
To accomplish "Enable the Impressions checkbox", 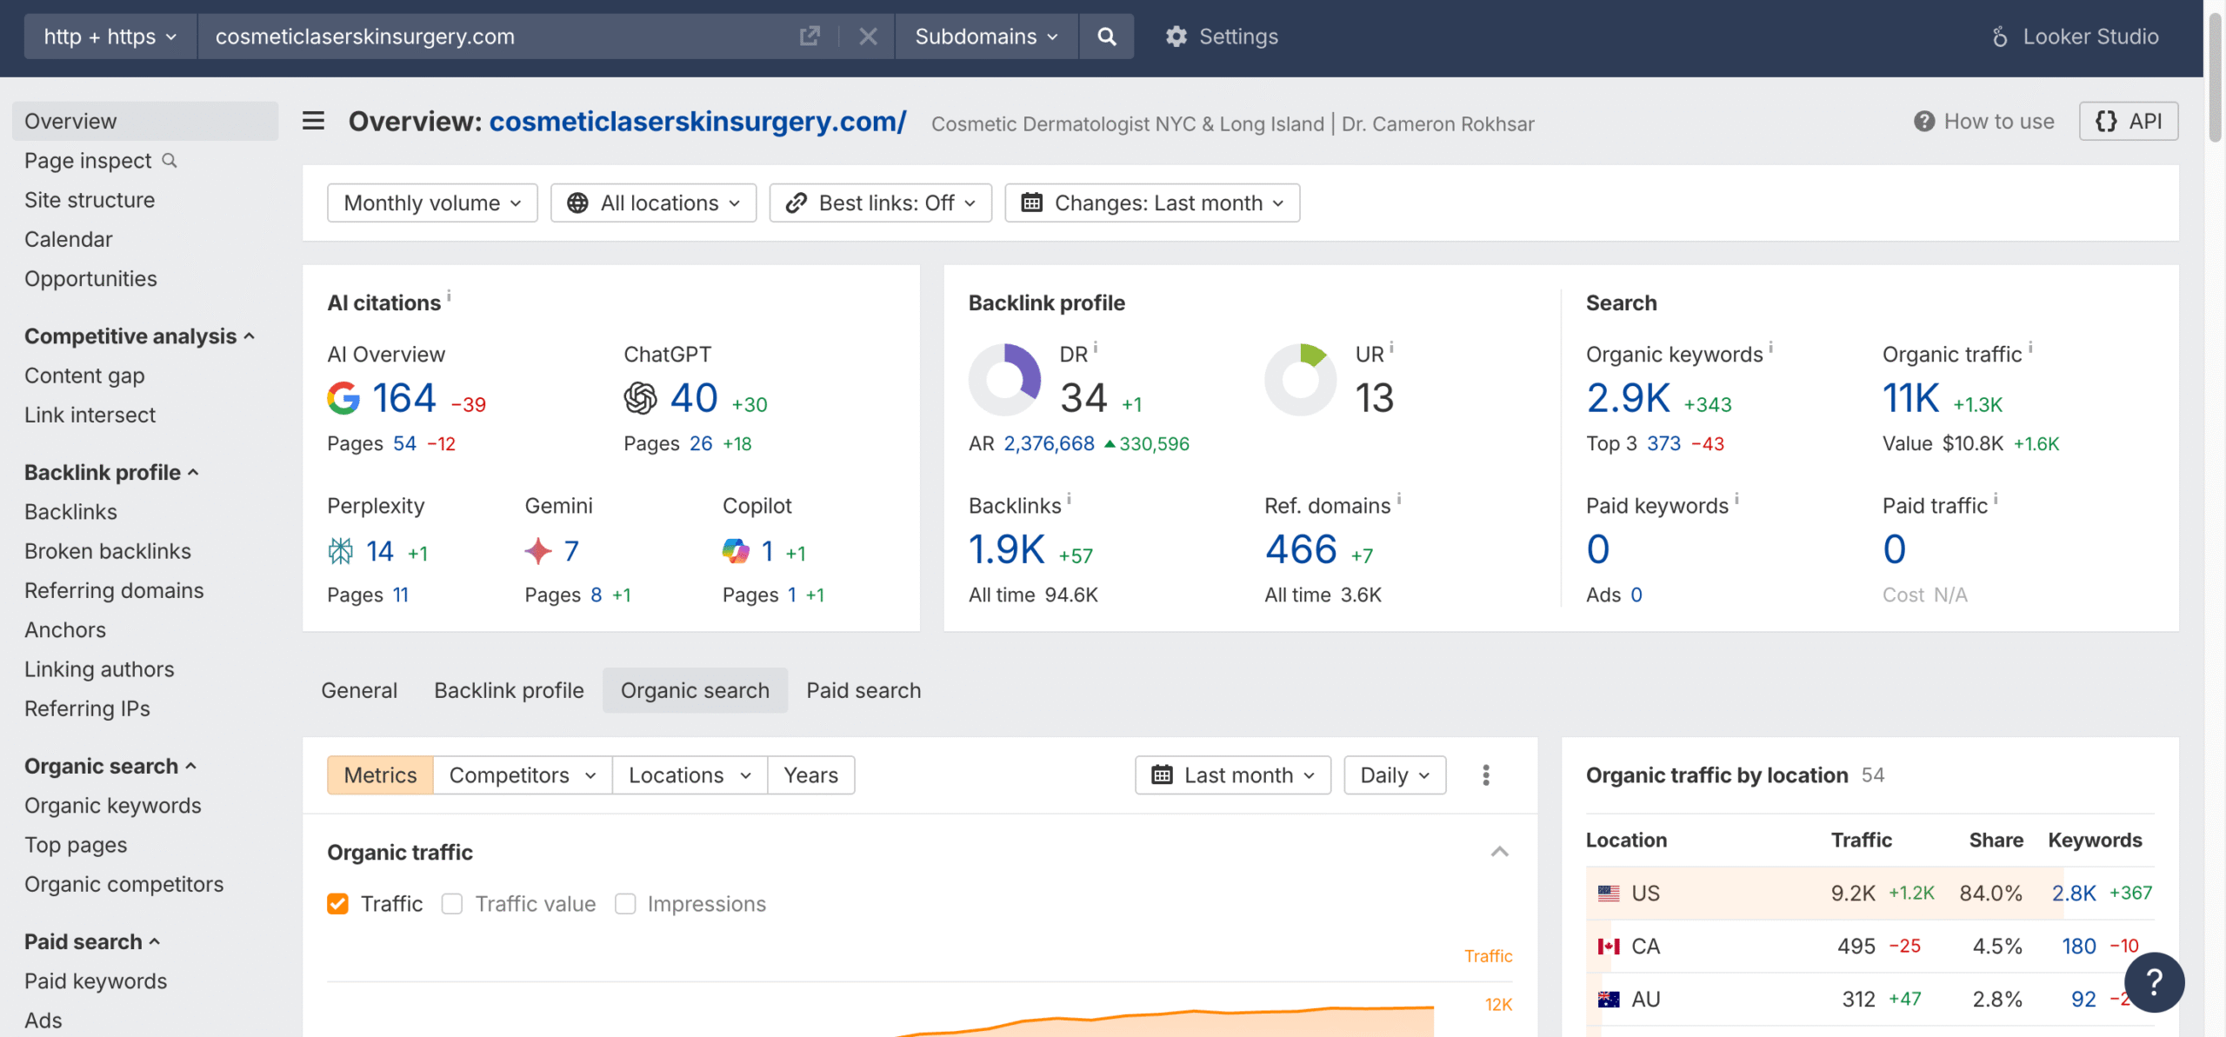I will [625, 904].
